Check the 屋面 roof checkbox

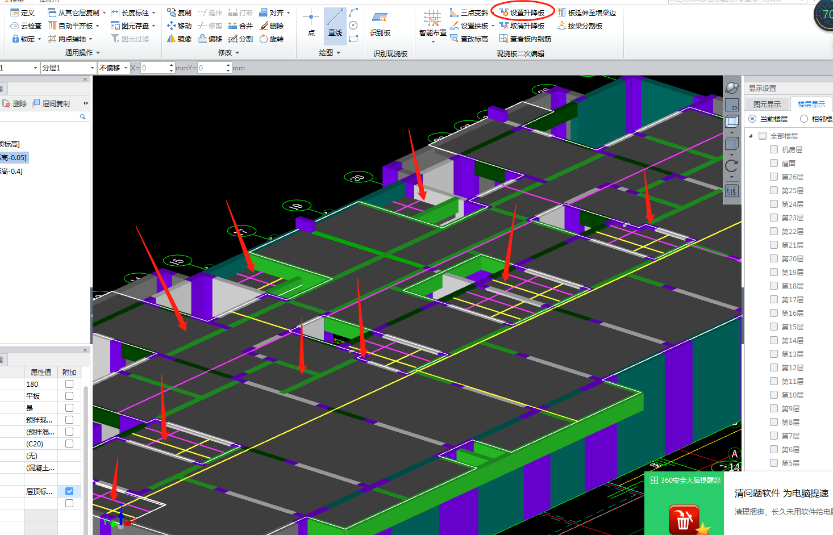coord(774,163)
